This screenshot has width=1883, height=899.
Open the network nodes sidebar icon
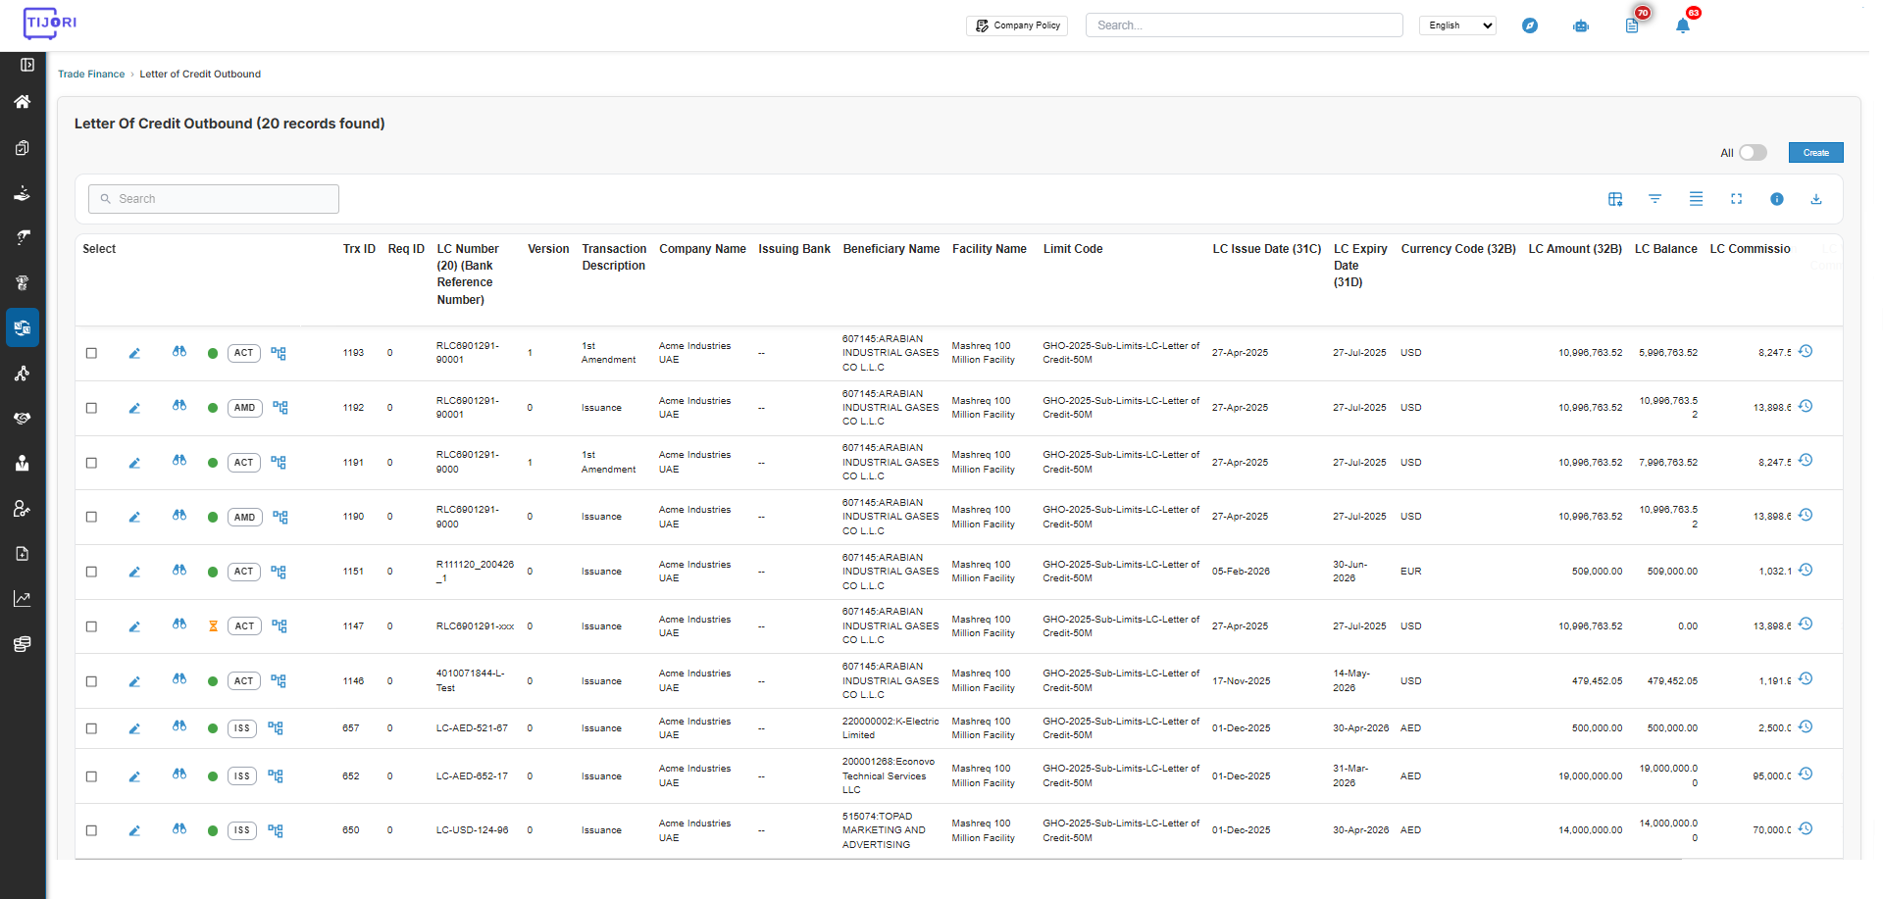pyautogui.click(x=22, y=374)
